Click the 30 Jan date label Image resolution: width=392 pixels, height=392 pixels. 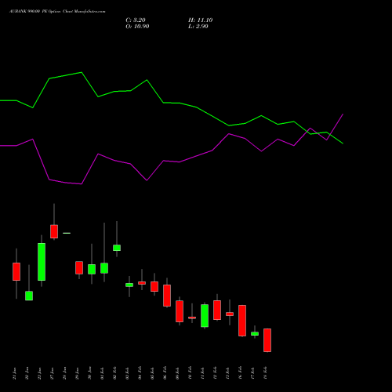(90, 373)
